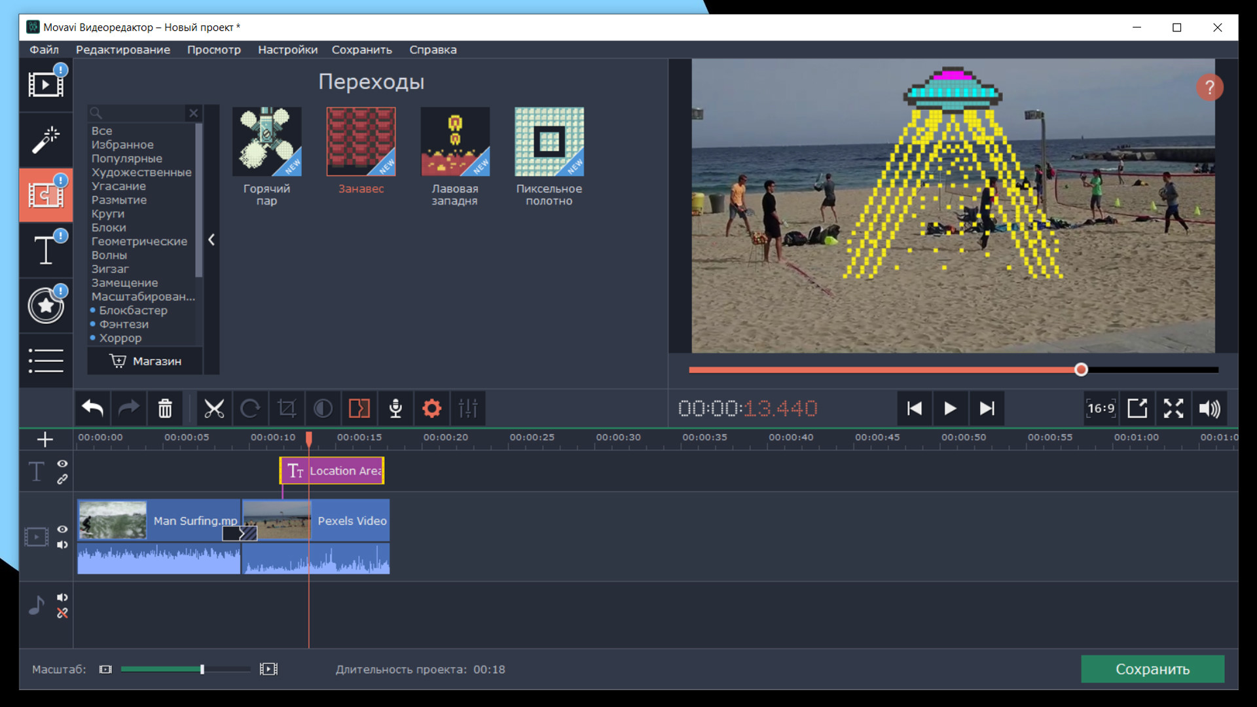Open the Stickers star icon tab

pos(45,305)
